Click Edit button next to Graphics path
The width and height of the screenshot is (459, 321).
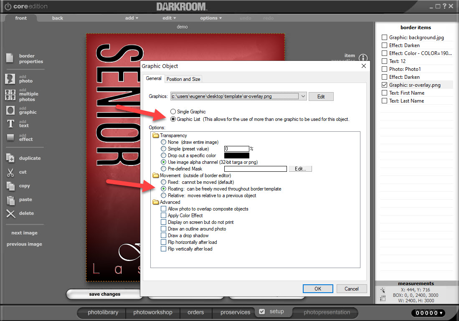coord(321,96)
